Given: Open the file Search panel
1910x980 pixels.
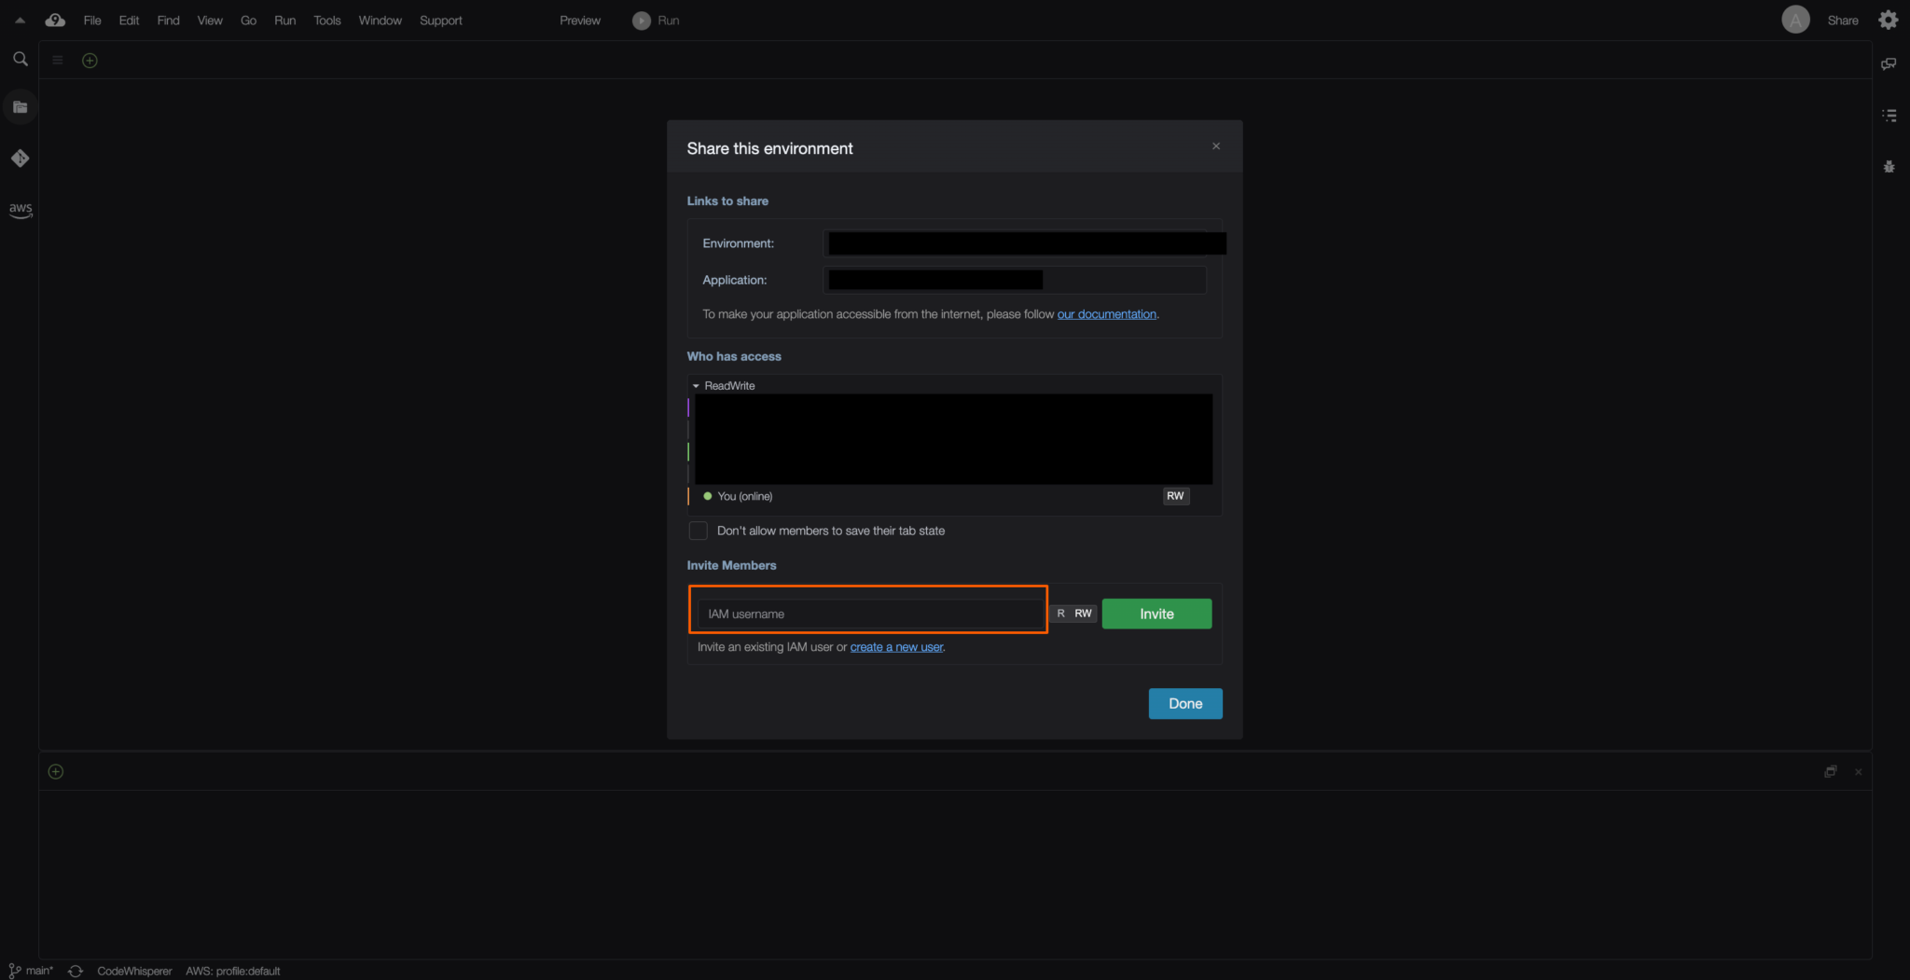Looking at the screenshot, I should point(20,59).
